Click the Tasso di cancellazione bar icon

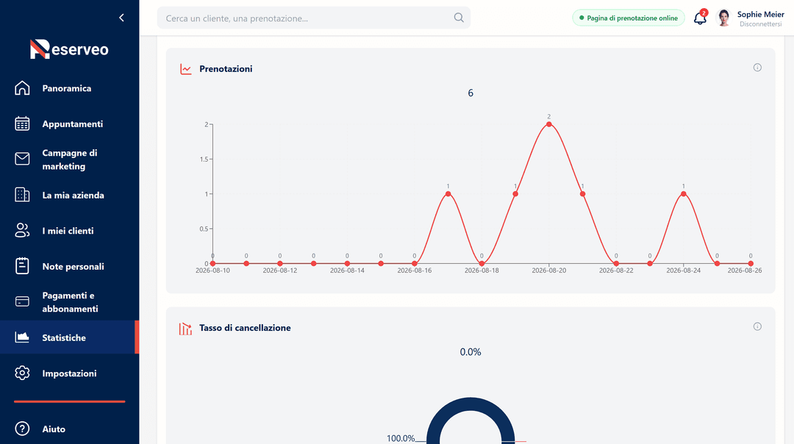[x=185, y=329]
